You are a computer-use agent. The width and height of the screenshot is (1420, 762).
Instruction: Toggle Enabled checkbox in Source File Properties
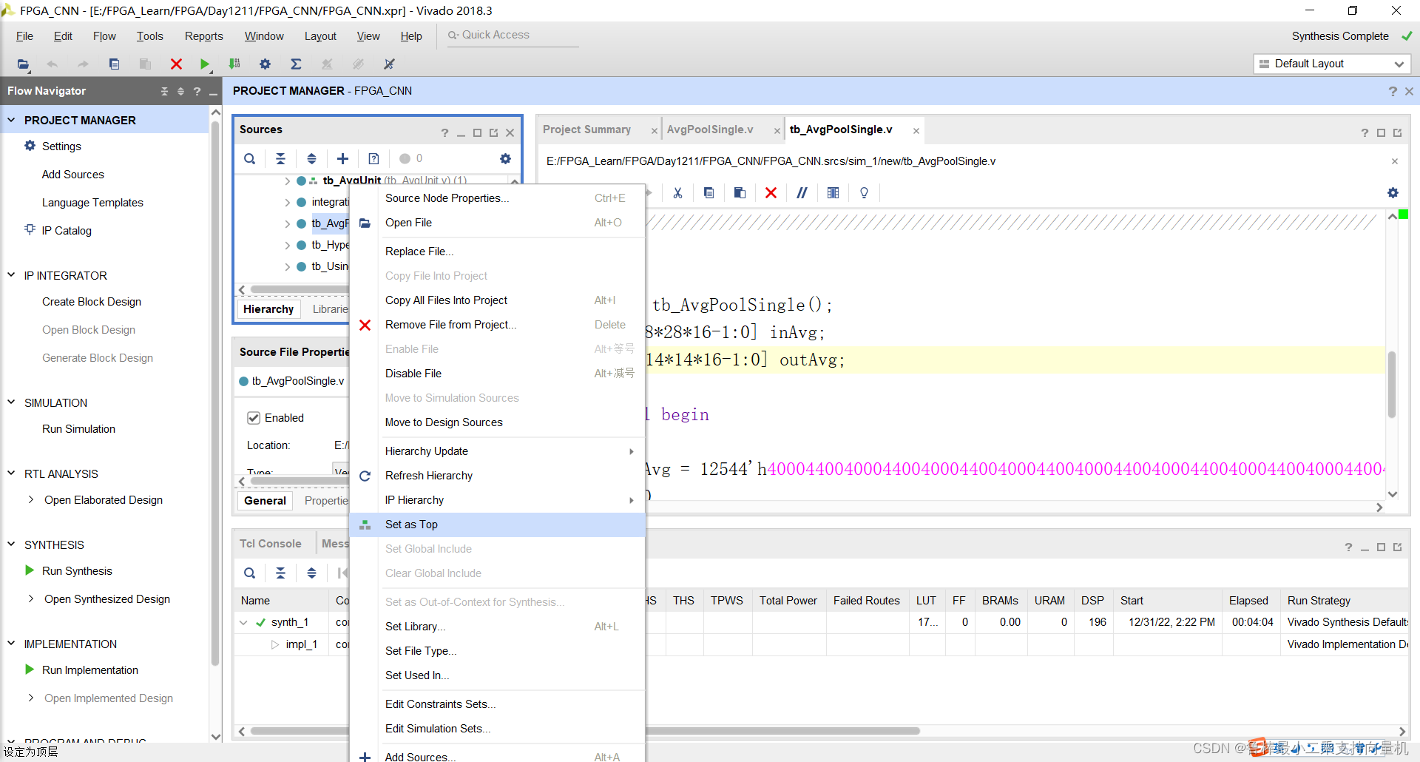tap(254, 418)
